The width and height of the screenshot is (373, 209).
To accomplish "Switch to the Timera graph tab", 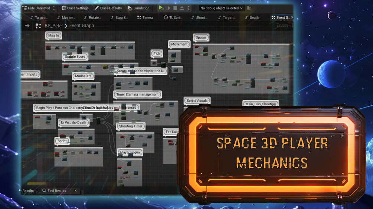I will 145,17.
